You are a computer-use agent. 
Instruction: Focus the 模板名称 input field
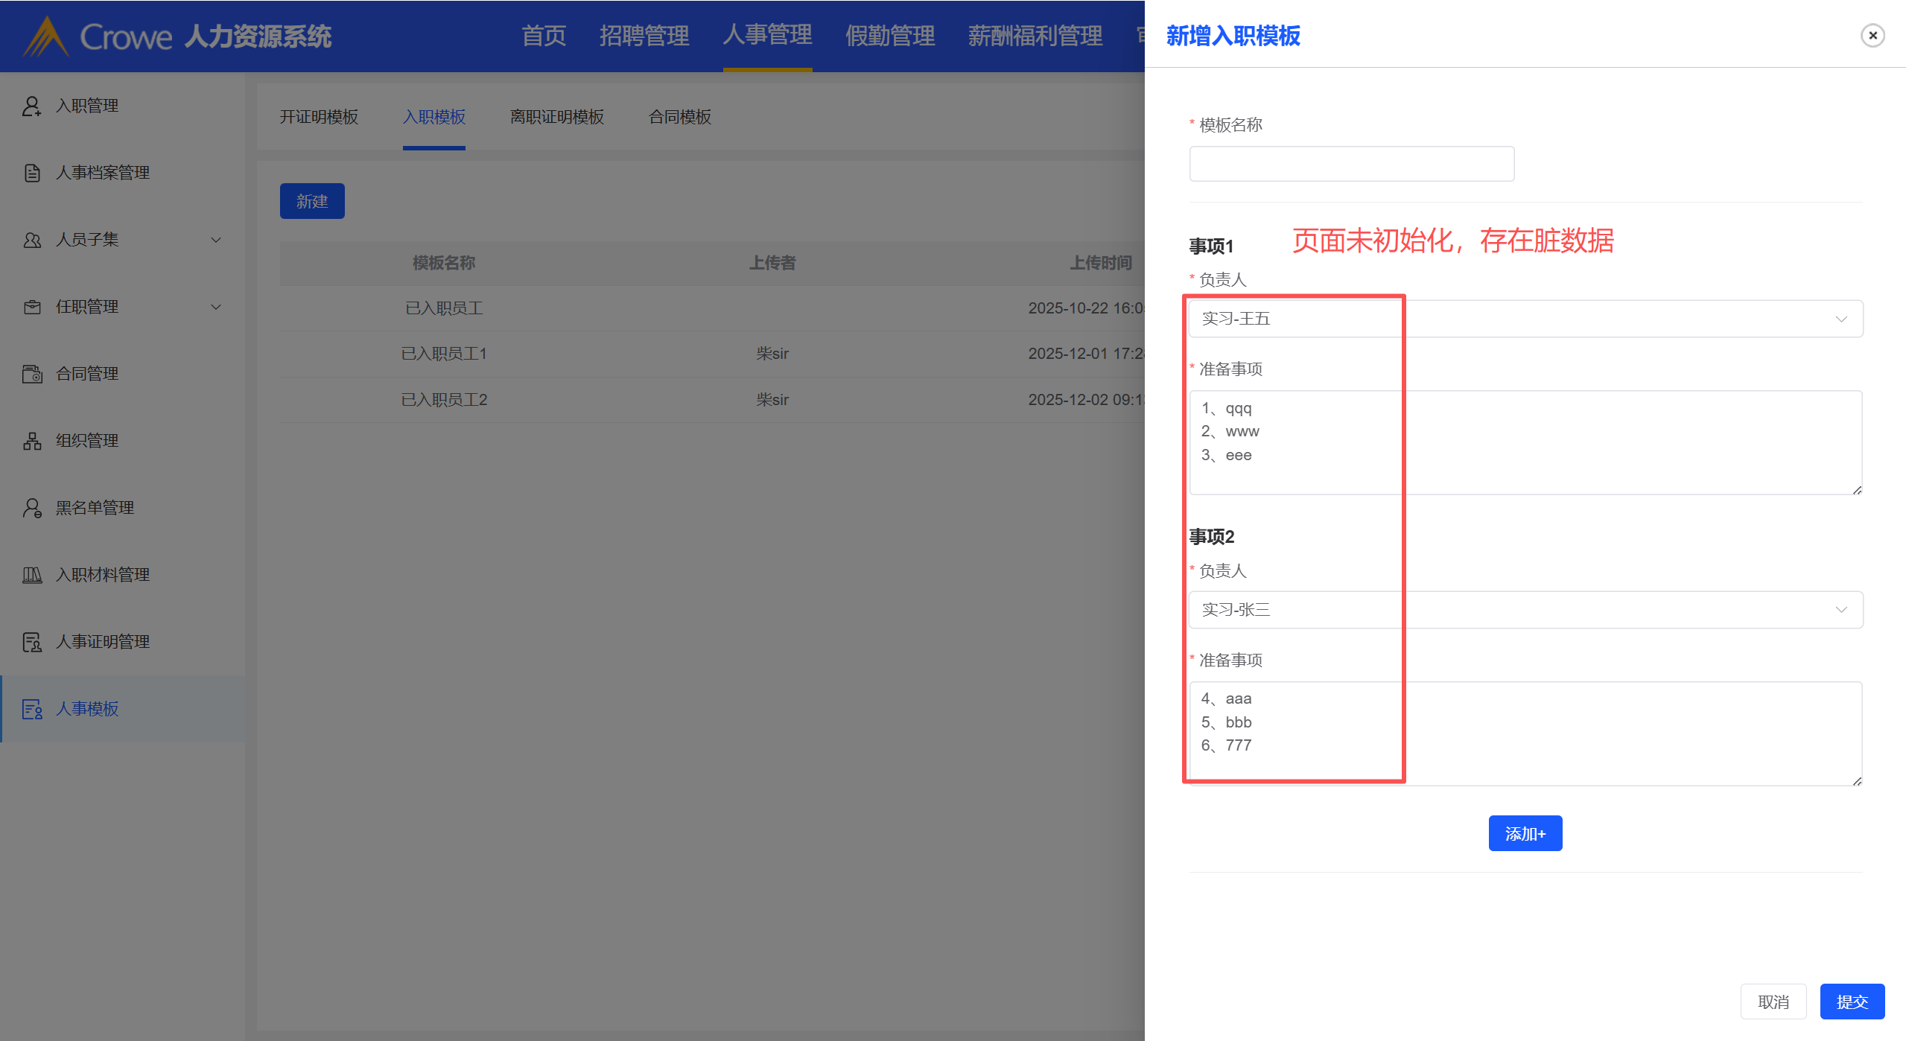coord(1351,164)
